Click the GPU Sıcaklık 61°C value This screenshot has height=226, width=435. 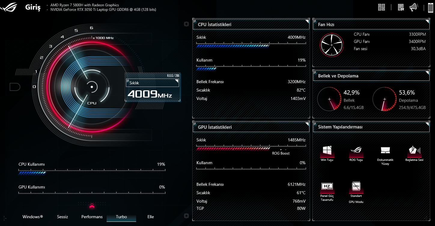301,193
